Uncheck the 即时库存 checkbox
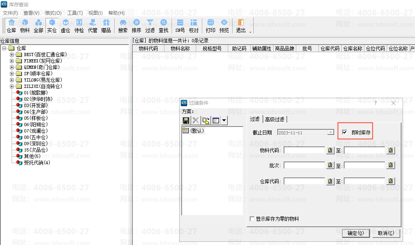The height and width of the screenshot is (245, 415). (345, 132)
